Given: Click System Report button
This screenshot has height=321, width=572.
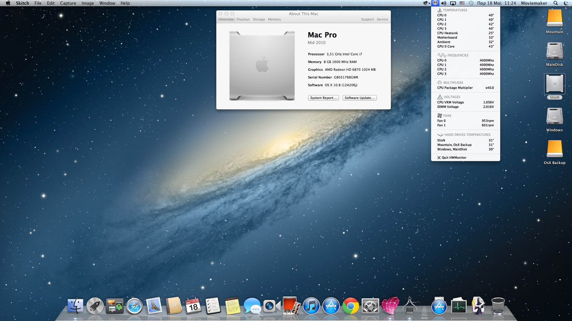Looking at the screenshot, I should (323, 98).
